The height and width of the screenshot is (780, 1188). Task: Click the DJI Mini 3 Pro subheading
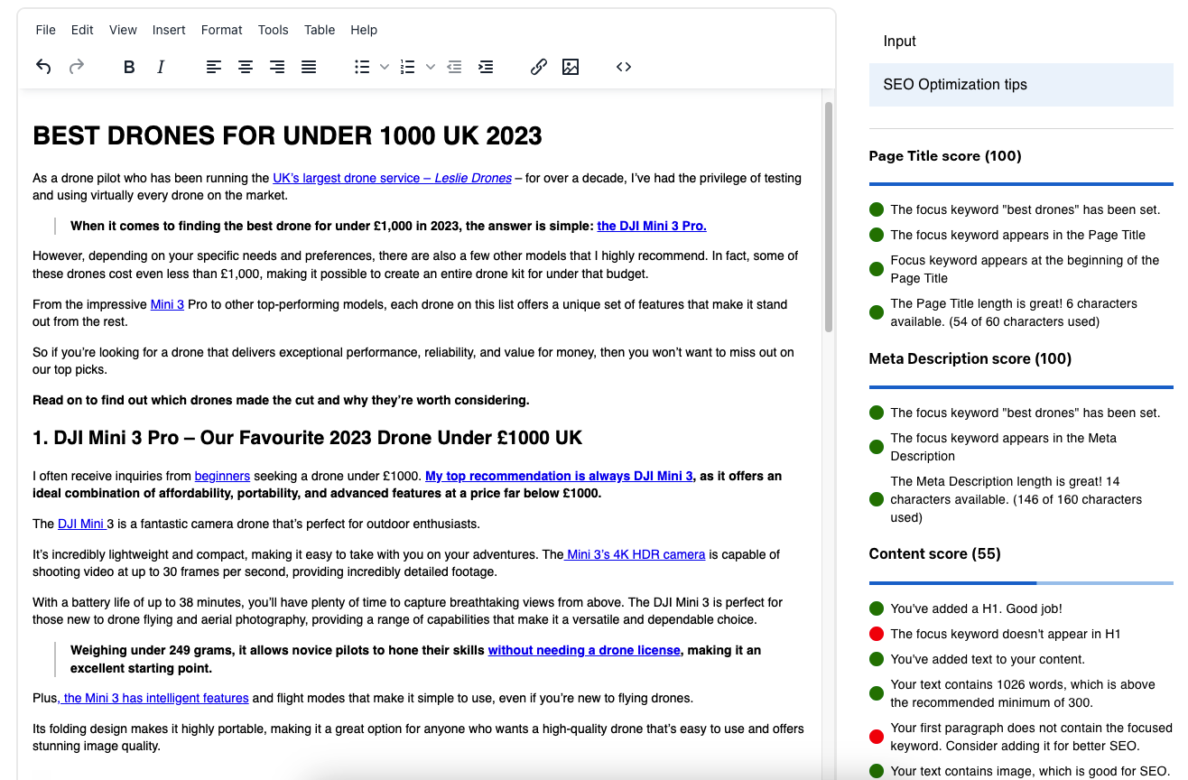[307, 438]
